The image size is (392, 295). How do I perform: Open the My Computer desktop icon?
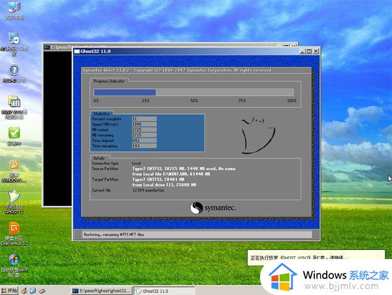tap(14, 10)
